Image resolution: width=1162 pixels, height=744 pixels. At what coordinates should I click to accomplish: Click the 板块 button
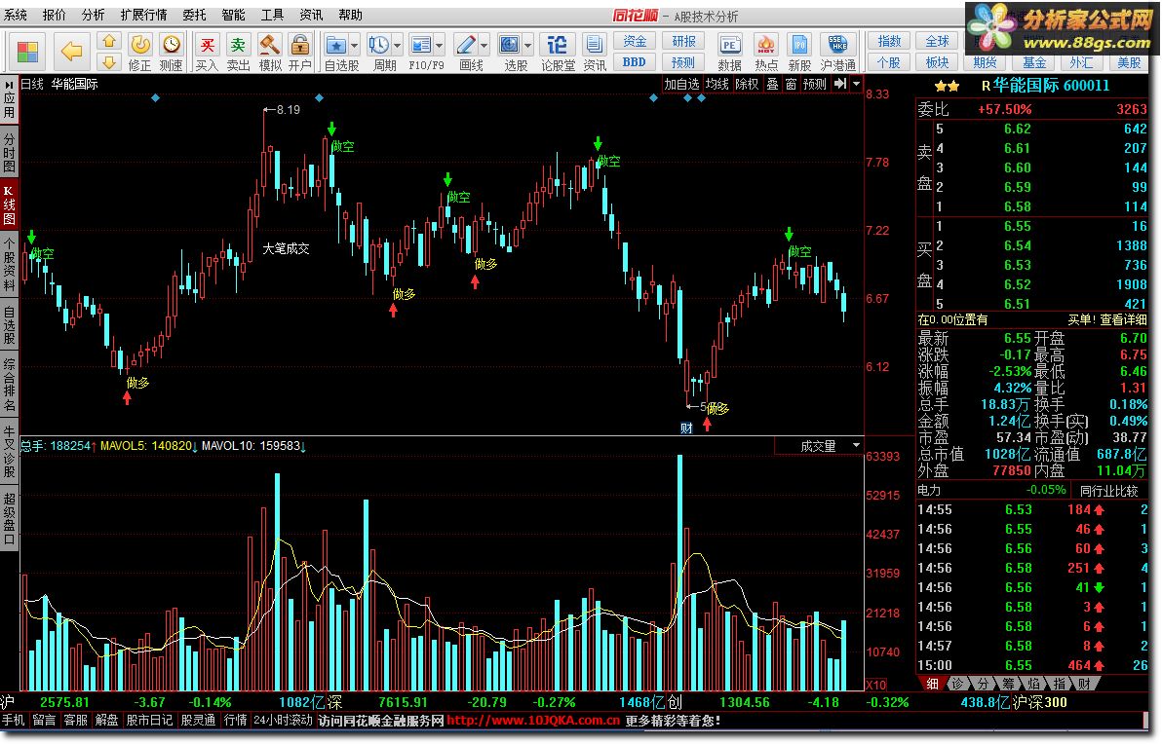tap(938, 62)
